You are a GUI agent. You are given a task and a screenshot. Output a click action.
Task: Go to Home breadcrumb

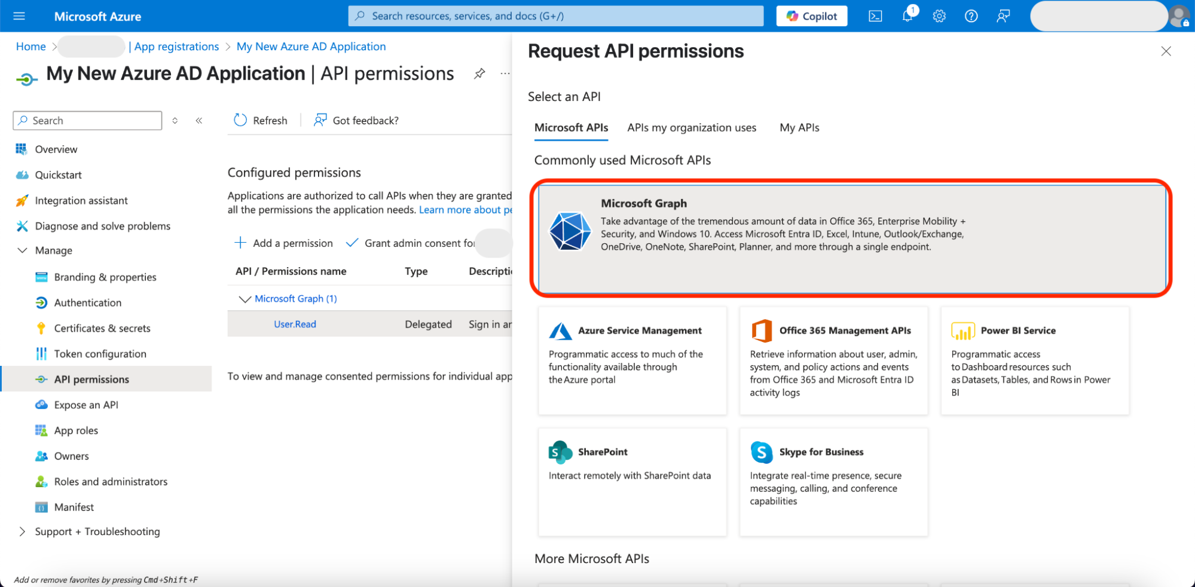click(31, 47)
